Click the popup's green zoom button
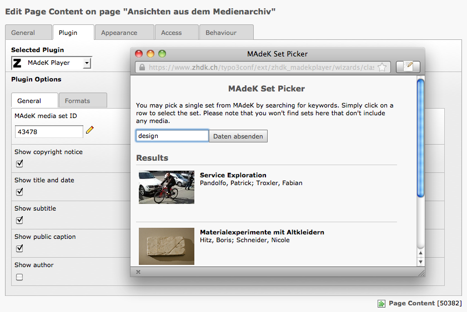The height and width of the screenshot is (312, 467). coord(162,54)
